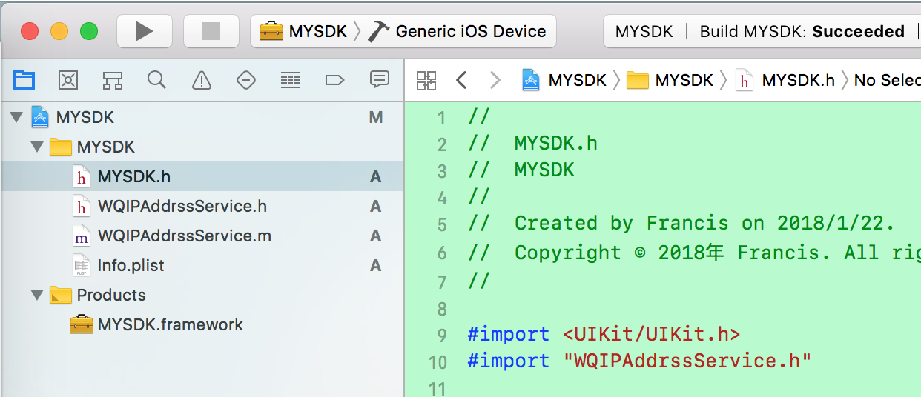
Task: Collapse the MYSDK project root
Action: tap(16, 117)
